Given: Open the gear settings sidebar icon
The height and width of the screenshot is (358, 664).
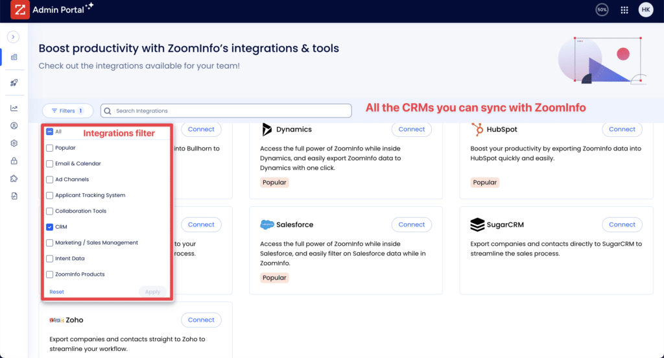Looking at the screenshot, I should 14,143.
